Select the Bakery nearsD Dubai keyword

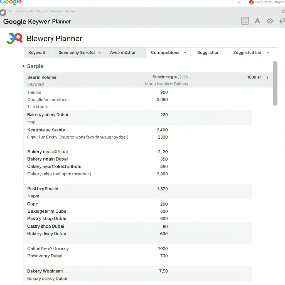tap(47, 152)
